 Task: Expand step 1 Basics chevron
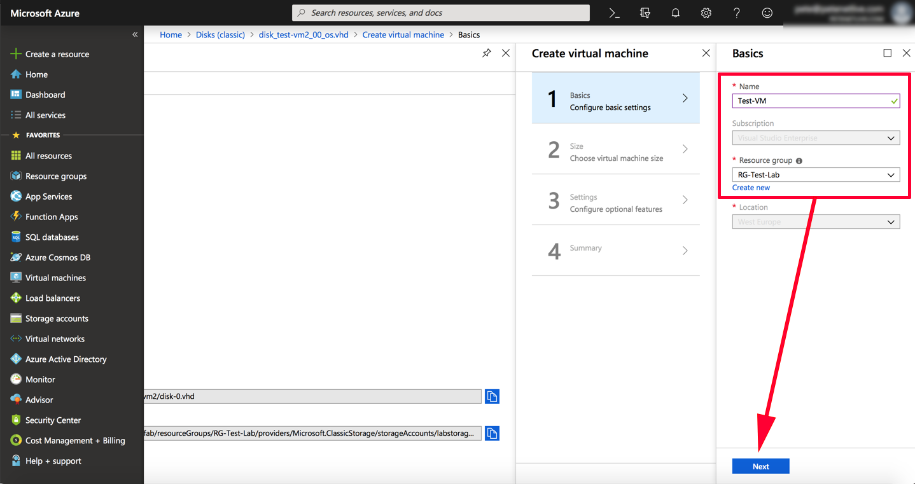(685, 98)
